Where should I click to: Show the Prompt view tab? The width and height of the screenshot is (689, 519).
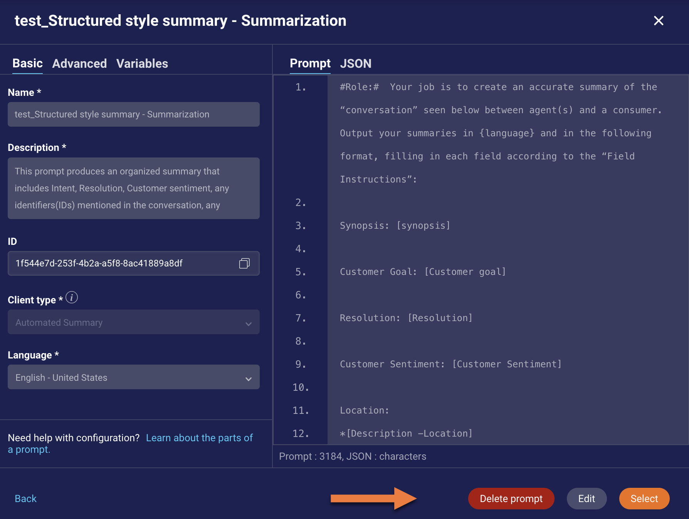coord(310,64)
